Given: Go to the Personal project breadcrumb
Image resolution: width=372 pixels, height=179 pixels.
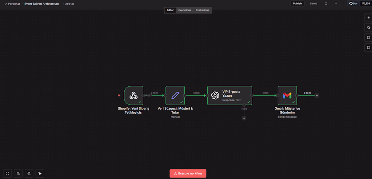Looking at the screenshot, I should pyautogui.click(x=12, y=4).
